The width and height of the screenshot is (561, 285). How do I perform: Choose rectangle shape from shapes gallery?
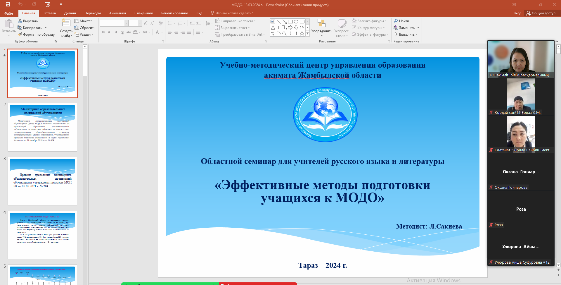(x=290, y=22)
